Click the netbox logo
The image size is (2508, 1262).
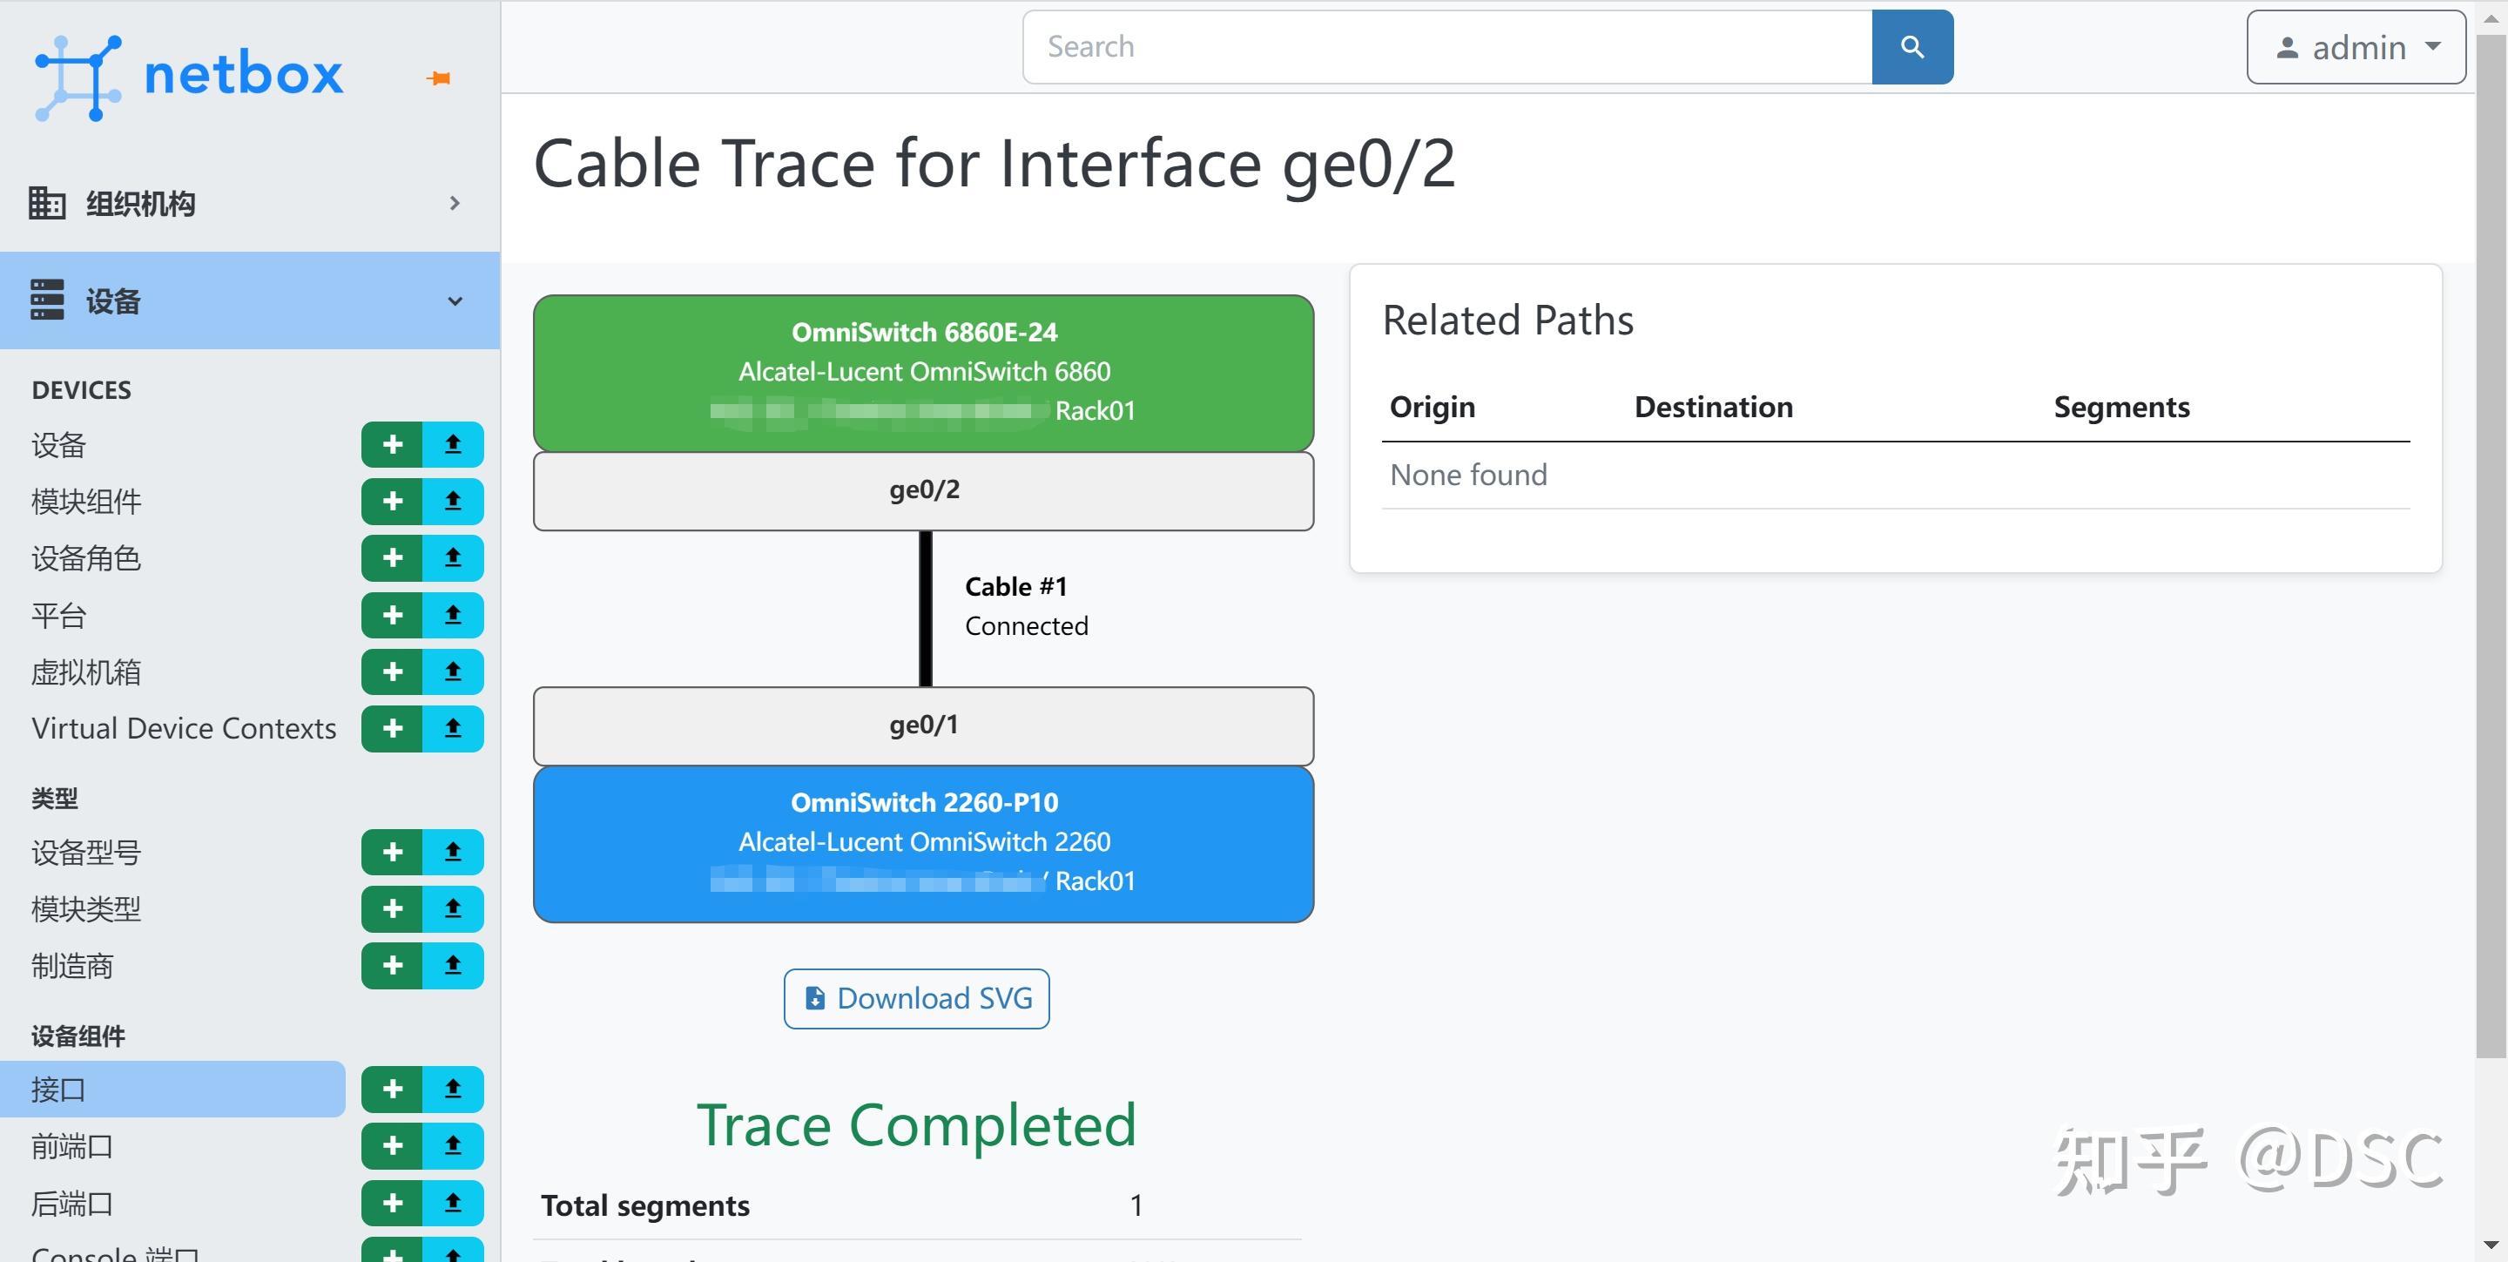point(189,76)
